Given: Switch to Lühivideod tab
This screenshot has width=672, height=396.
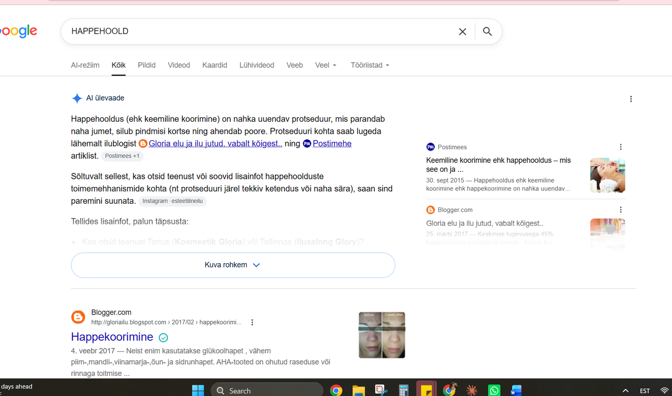Looking at the screenshot, I should (x=257, y=65).
